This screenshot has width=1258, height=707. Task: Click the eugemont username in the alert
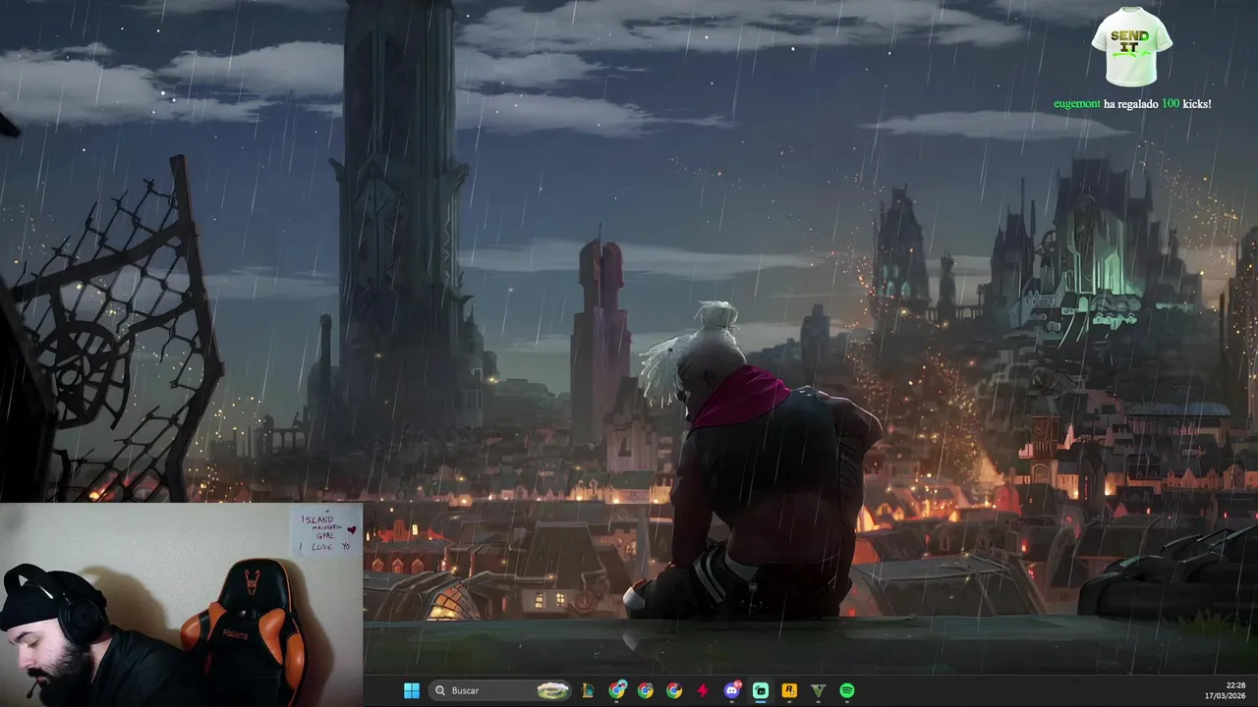click(1077, 103)
